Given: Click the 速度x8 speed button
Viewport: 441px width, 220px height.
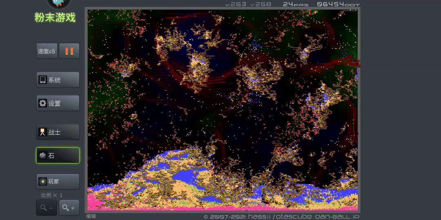Looking at the screenshot, I should click(x=47, y=51).
